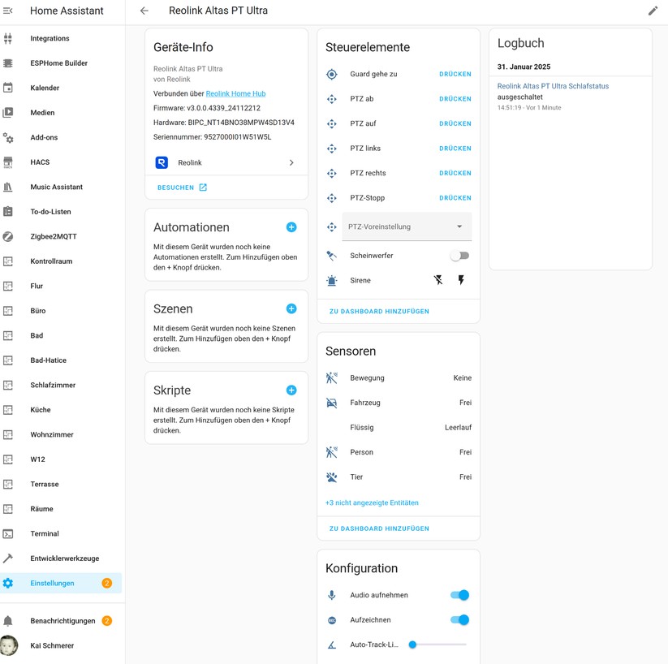
Task: Click the Flüssig sensor row
Action: [x=399, y=428]
